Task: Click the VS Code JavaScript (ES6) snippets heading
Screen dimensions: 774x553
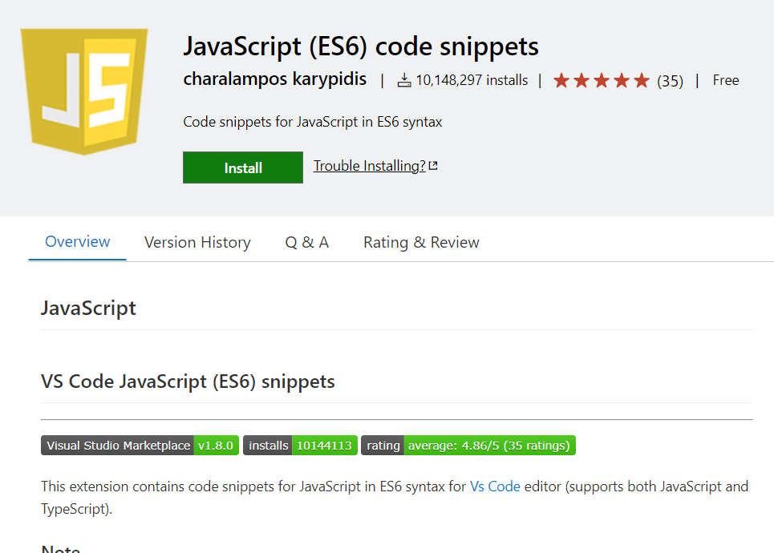Action: click(x=188, y=381)
